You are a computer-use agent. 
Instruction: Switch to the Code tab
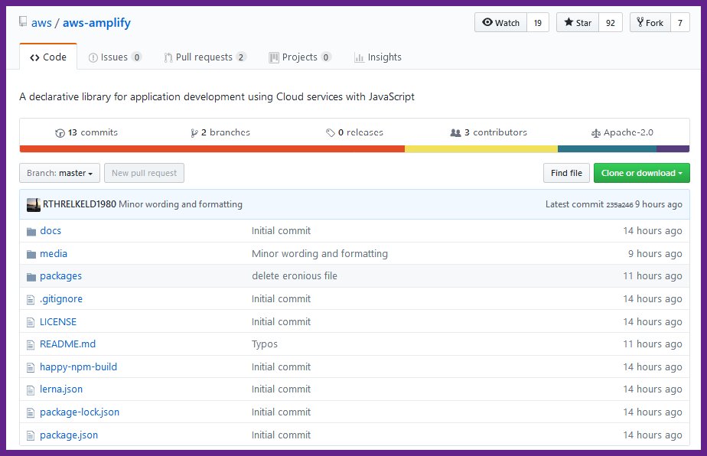(x=48, y=57)
